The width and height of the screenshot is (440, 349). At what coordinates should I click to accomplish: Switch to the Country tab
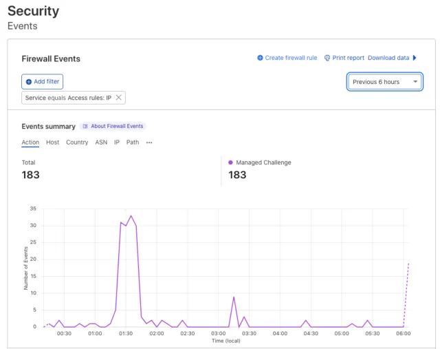[x=77, y=142]
